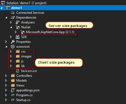Expand the Program.cs node

coord(6,95)
